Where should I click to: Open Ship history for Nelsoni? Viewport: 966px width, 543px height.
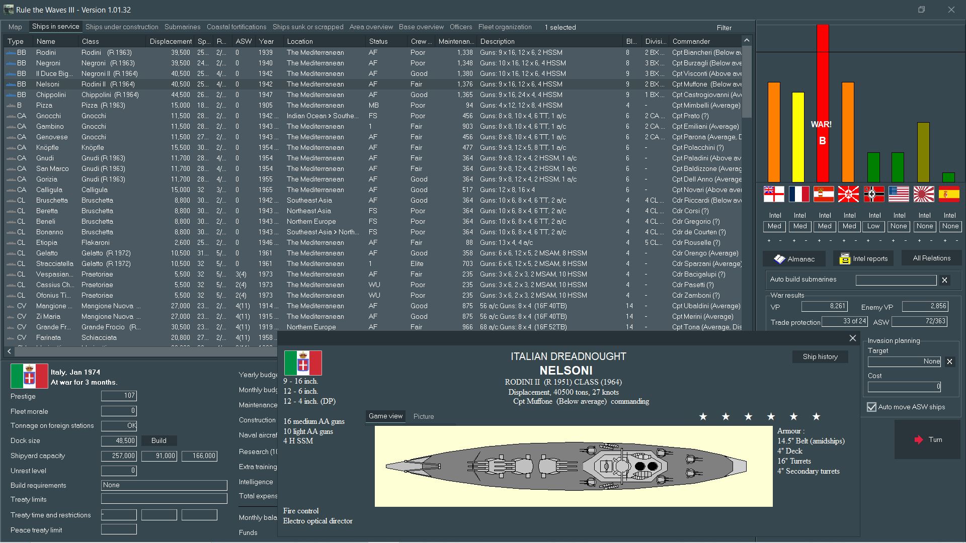tap(820, 357)
